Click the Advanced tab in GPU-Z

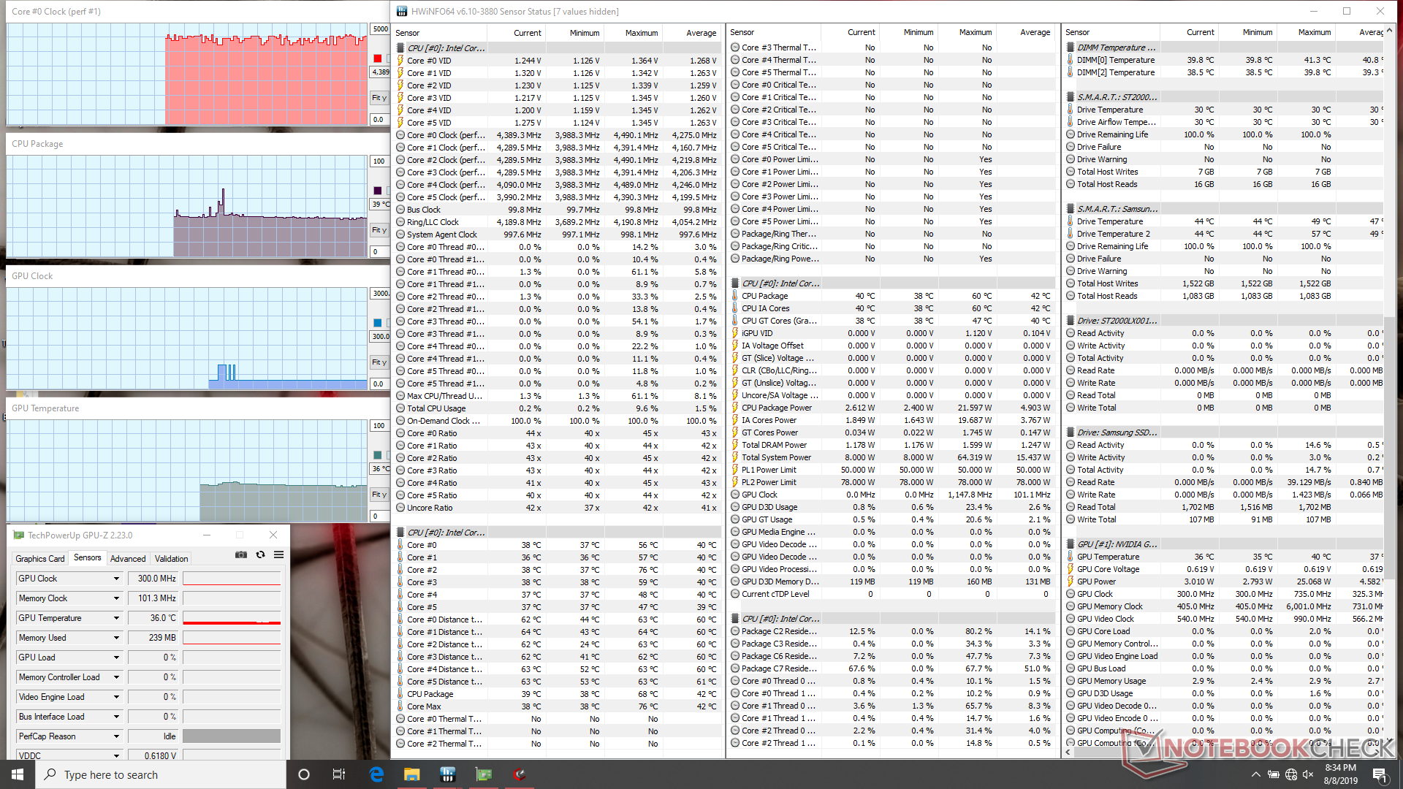[128, 559]
